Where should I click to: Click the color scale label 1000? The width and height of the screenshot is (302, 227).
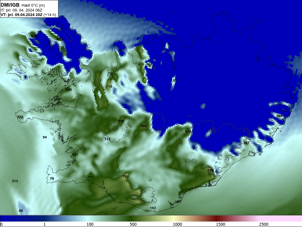click(177, 224)
